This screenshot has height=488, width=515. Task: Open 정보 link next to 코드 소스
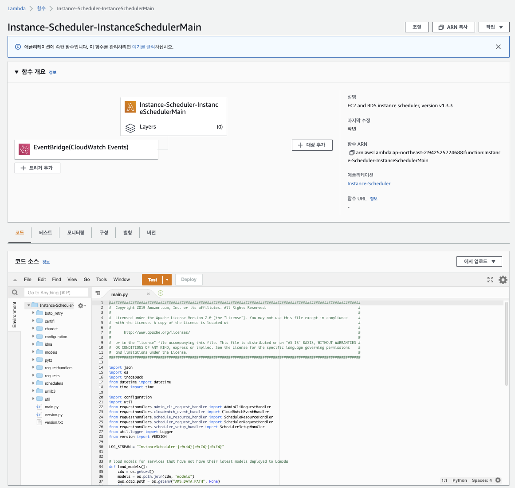point(46,262)
